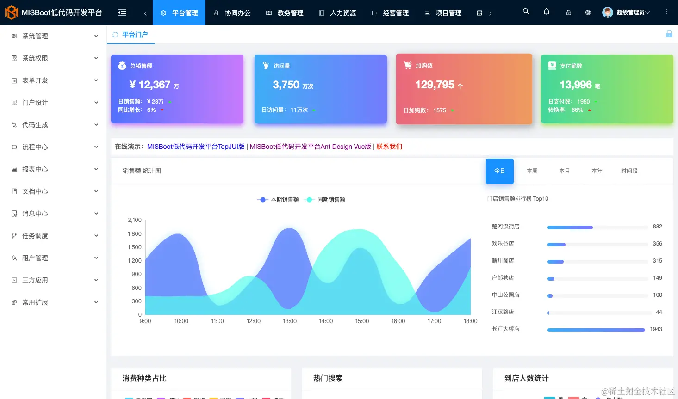
Task: Expand the 三方应用 chevron
Action: click(x=96, y=280)
